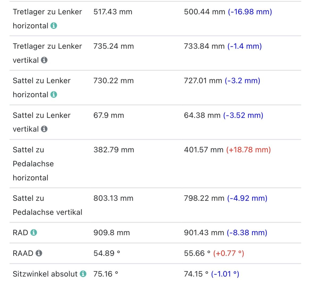Click info icon next to Tretlager zu Lenker horizontal
311x289 pixels.
[54, 26]
